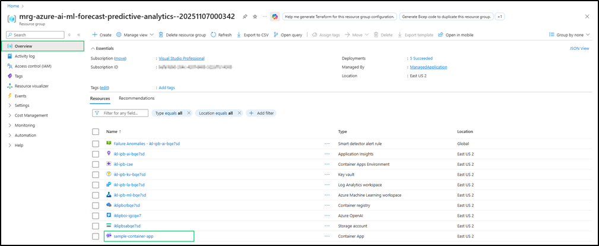The width and height of the screenshot is (599, 246).
Task: Click Delete resource group trash icon
Action: (161, 35)
